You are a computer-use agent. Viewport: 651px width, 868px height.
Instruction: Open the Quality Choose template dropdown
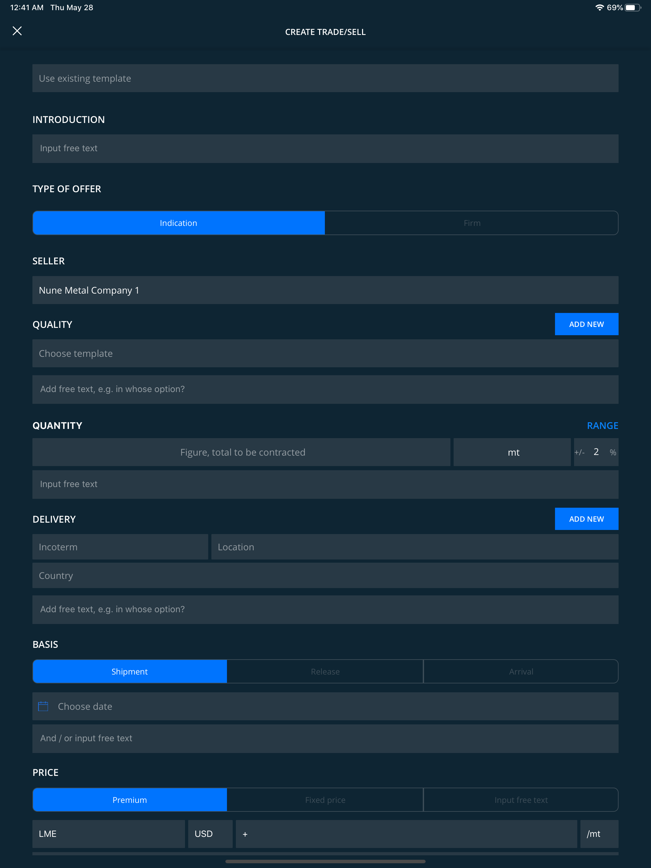325,353
